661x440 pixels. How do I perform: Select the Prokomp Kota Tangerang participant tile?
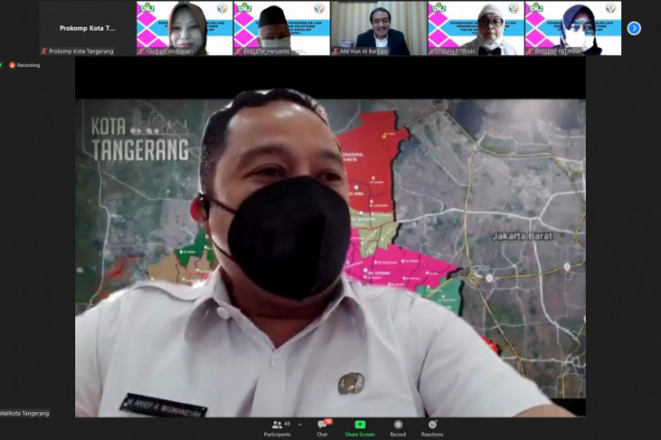click(x=88, y=28)
